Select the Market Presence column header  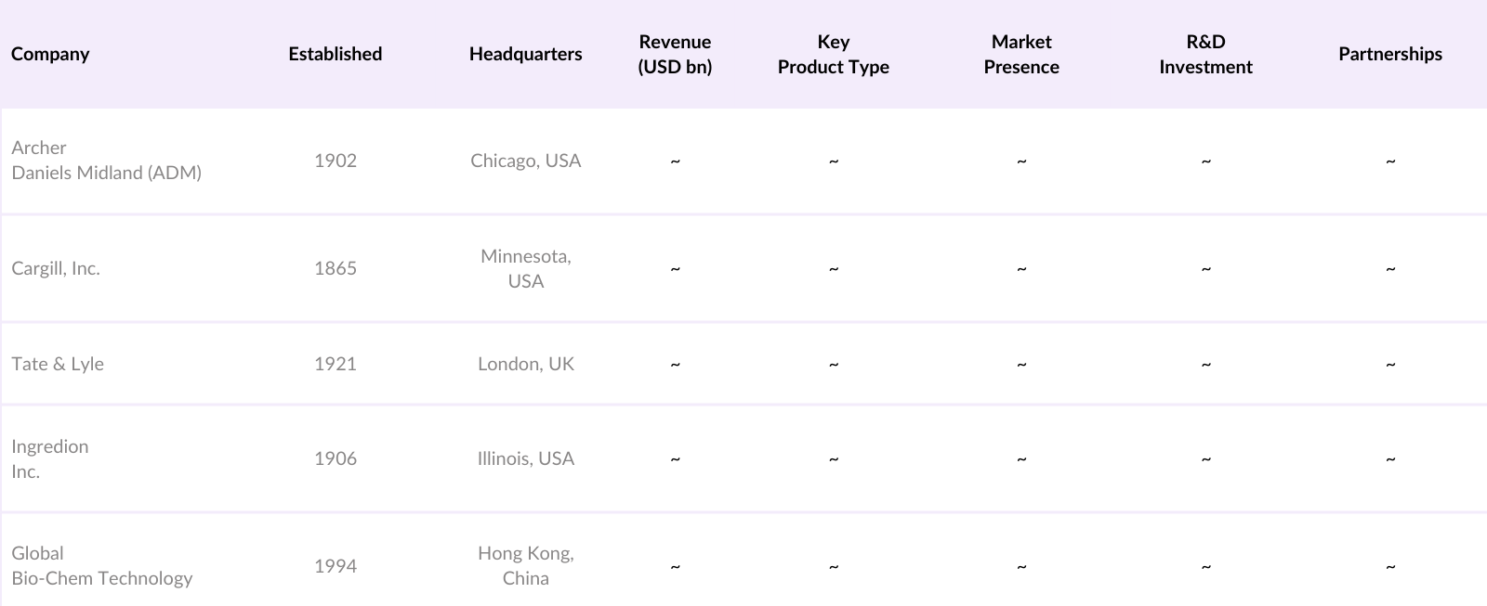[1020, 54]
